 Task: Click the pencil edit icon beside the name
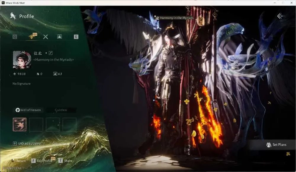51,53
